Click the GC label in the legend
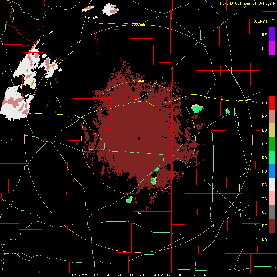The image size is (277, 277). pos(264,212)
